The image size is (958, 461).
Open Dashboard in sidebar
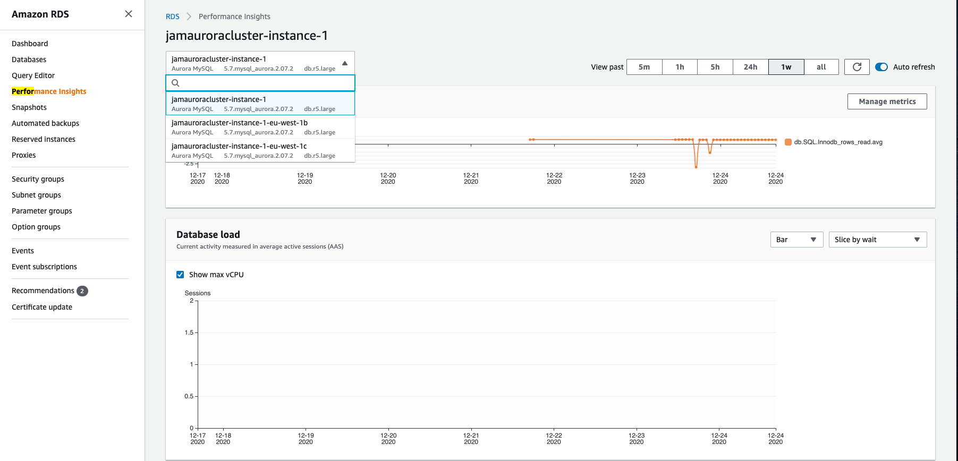pyautogui.click(x=30, y=44)
